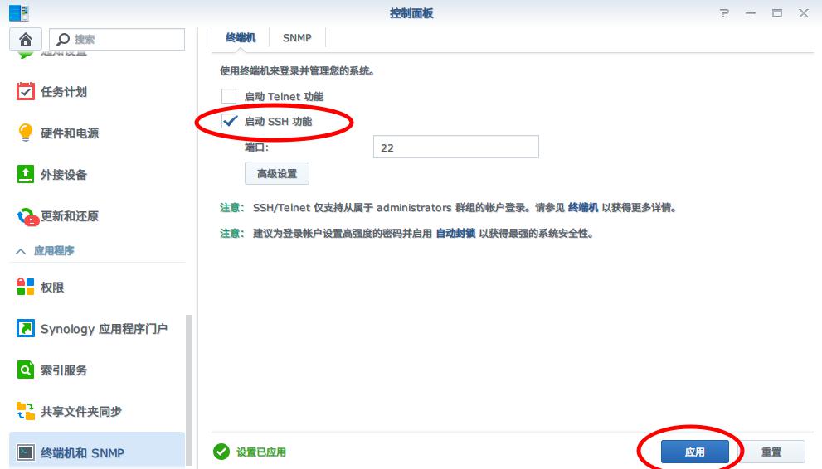Click the 重置 reset button
The height and width of the screenshot is (469, 822).
coord(771,452)
